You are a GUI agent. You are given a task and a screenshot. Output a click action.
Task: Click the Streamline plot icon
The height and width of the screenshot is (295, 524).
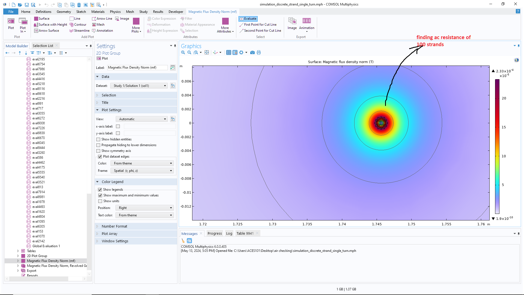tap(72, 31)
